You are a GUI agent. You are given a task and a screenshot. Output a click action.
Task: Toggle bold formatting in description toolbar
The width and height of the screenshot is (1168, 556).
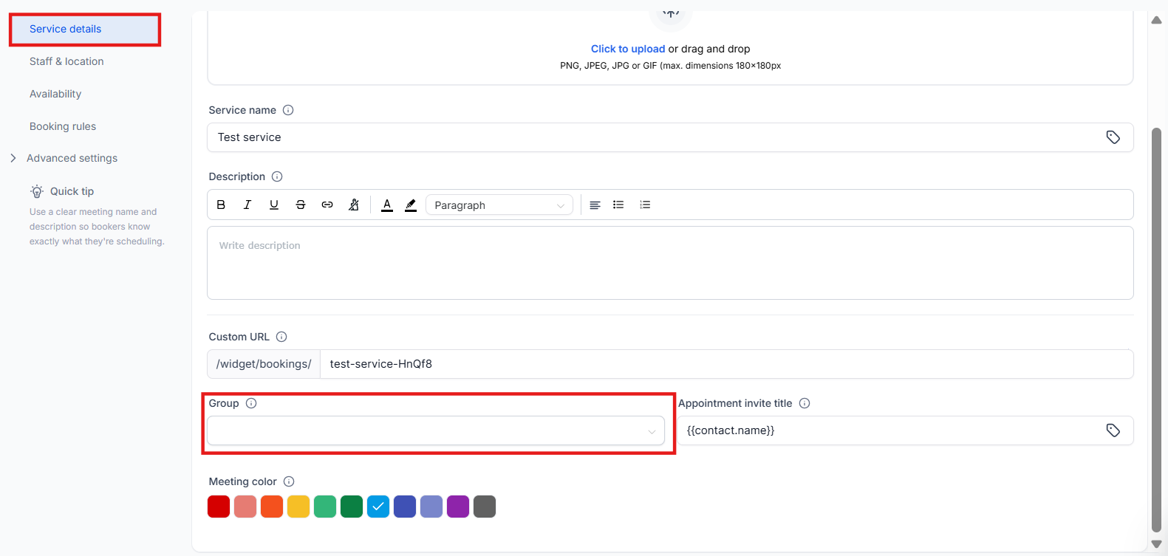[221, 205]
